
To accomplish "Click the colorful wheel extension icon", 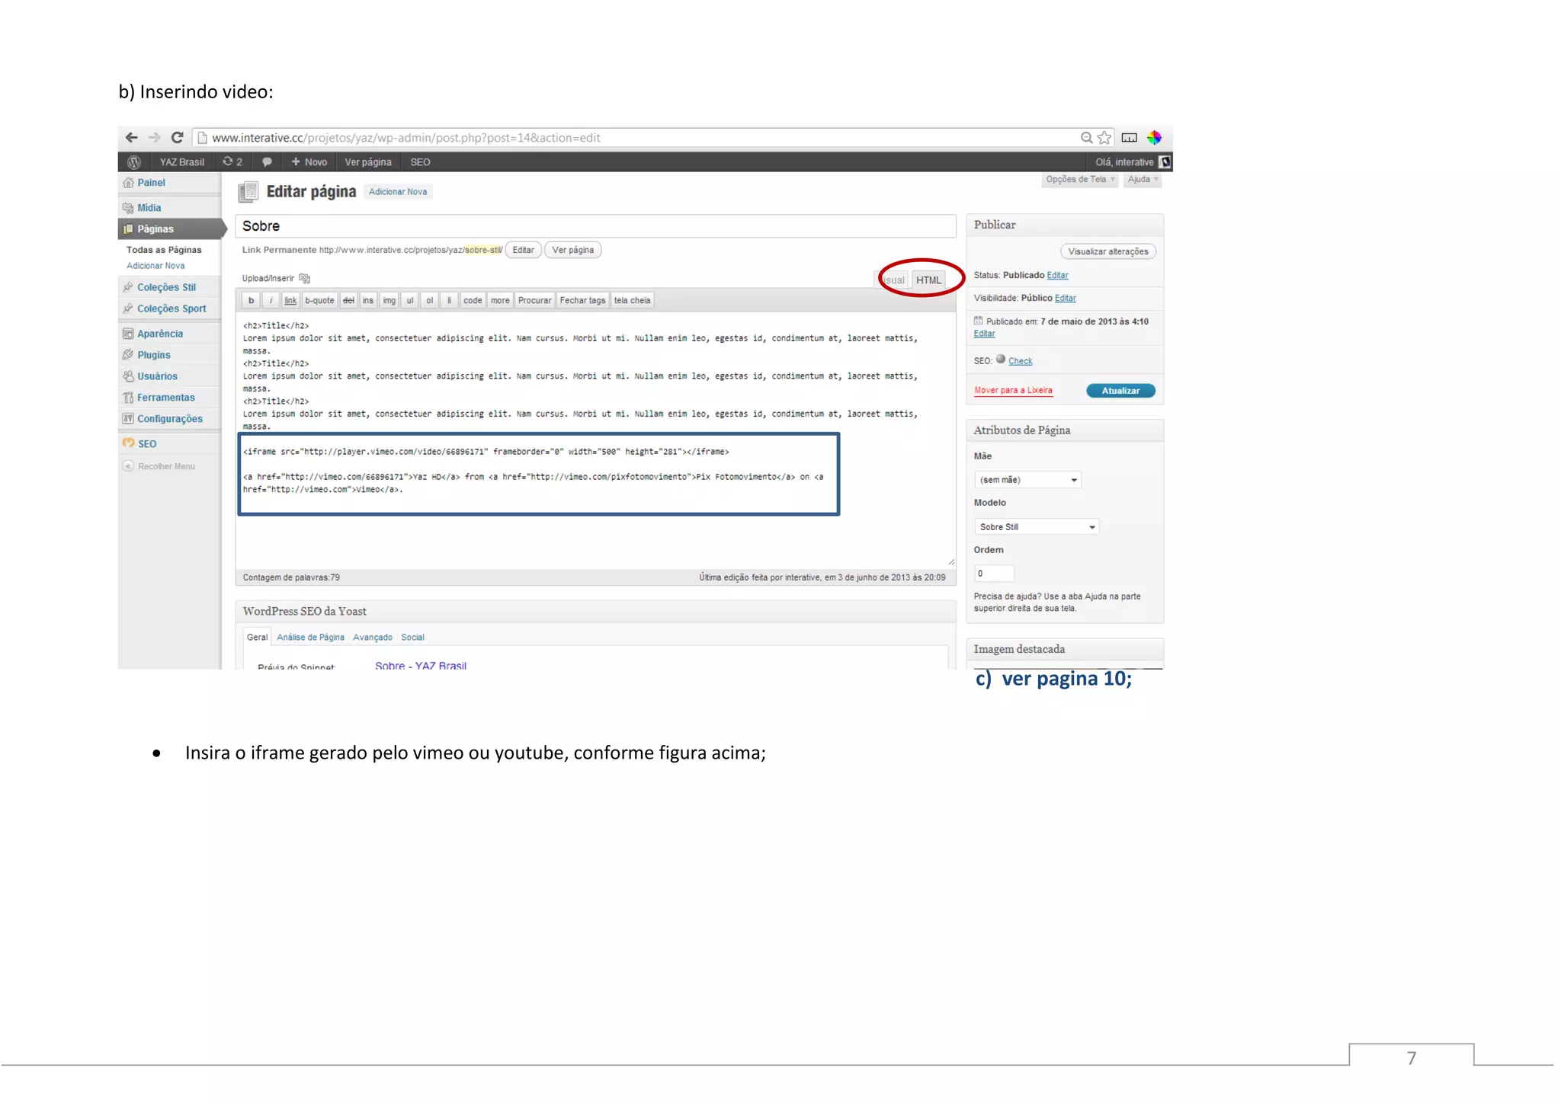I will pyautogui.click(x=1154, y=138).
